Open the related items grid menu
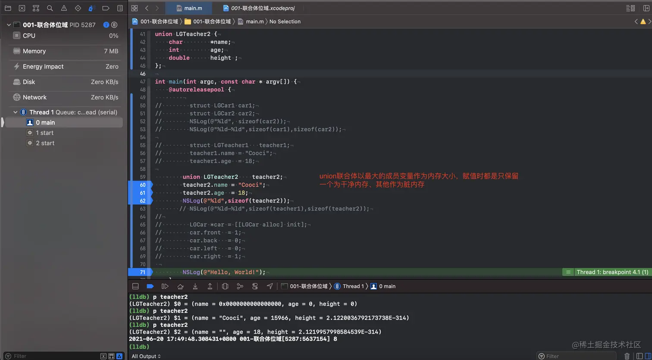This screenshot has height=360, width=652. (135, 8)
